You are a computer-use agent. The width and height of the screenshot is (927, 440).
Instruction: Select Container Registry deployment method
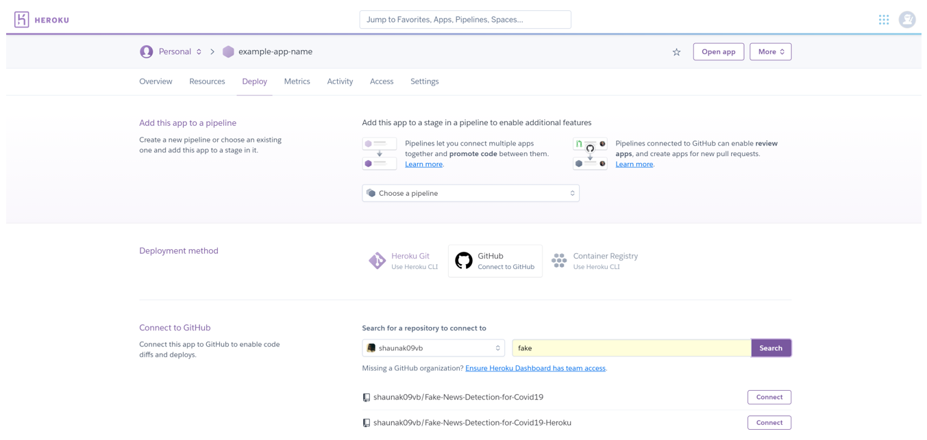[595, 261]
